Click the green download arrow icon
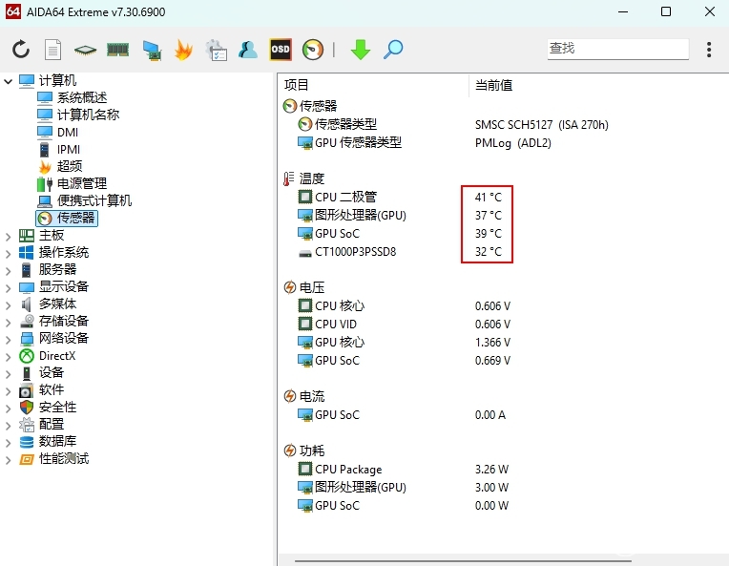The image size is (729, 566). [361, 50]
